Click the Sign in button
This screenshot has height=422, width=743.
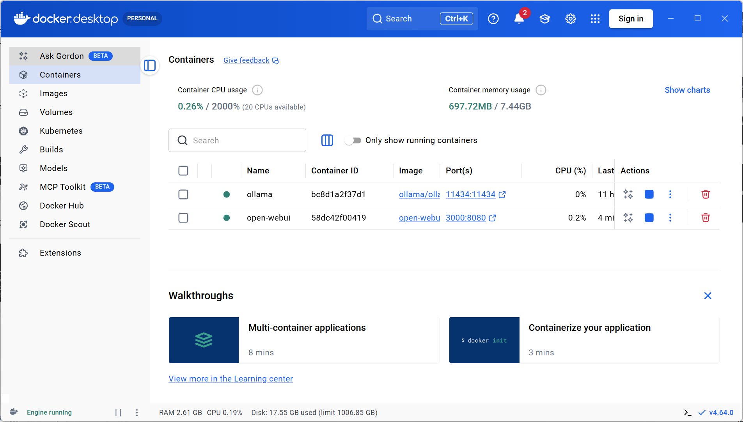point(631,19)
